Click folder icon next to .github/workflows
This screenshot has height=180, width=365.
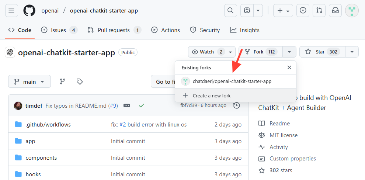(18, 125)
